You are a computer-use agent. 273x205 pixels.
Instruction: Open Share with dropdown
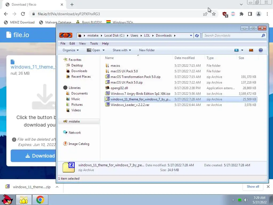tap(122, 50)
